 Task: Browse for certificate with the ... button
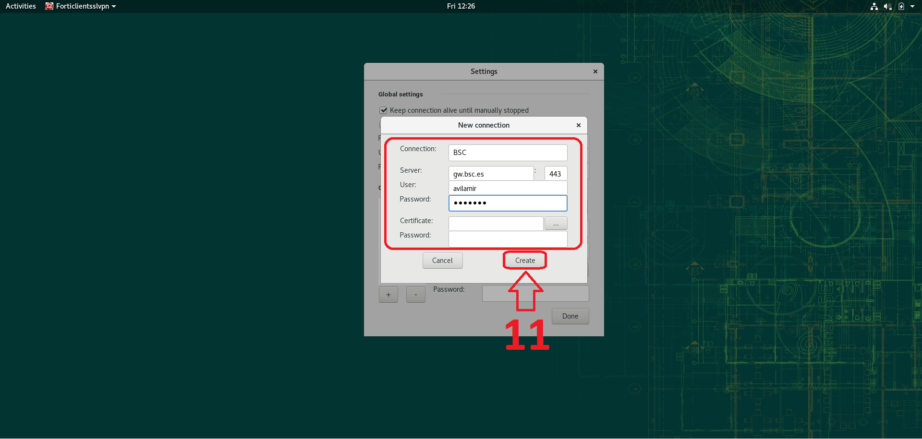tap(556, 224)
